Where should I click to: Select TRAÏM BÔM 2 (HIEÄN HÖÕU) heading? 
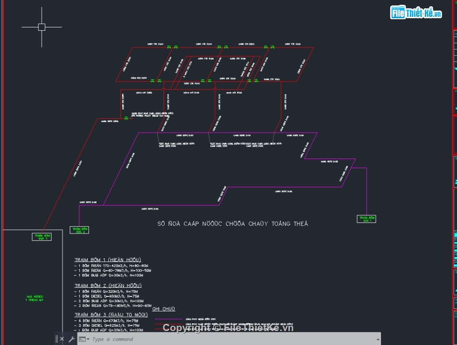click(108, 286)
